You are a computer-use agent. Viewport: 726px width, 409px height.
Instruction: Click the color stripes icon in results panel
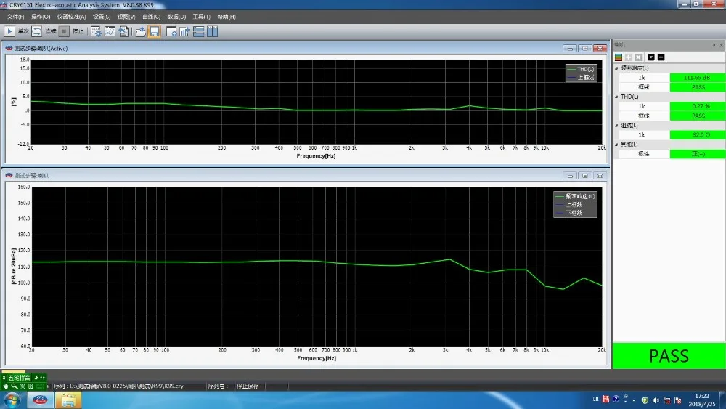[x=619, y=57]
